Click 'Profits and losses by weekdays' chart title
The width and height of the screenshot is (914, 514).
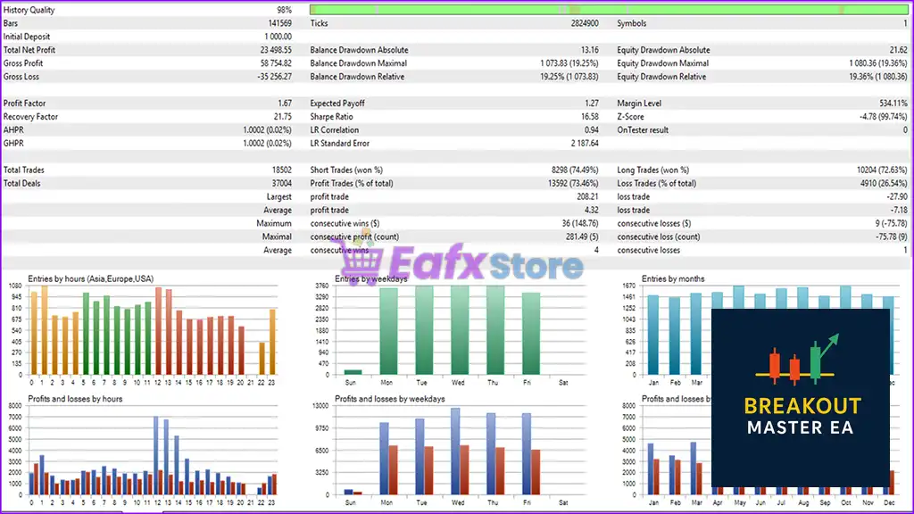(390, 399)
